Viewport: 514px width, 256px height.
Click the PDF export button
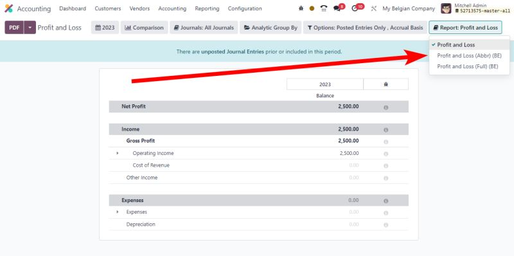(x=14, y=28)
